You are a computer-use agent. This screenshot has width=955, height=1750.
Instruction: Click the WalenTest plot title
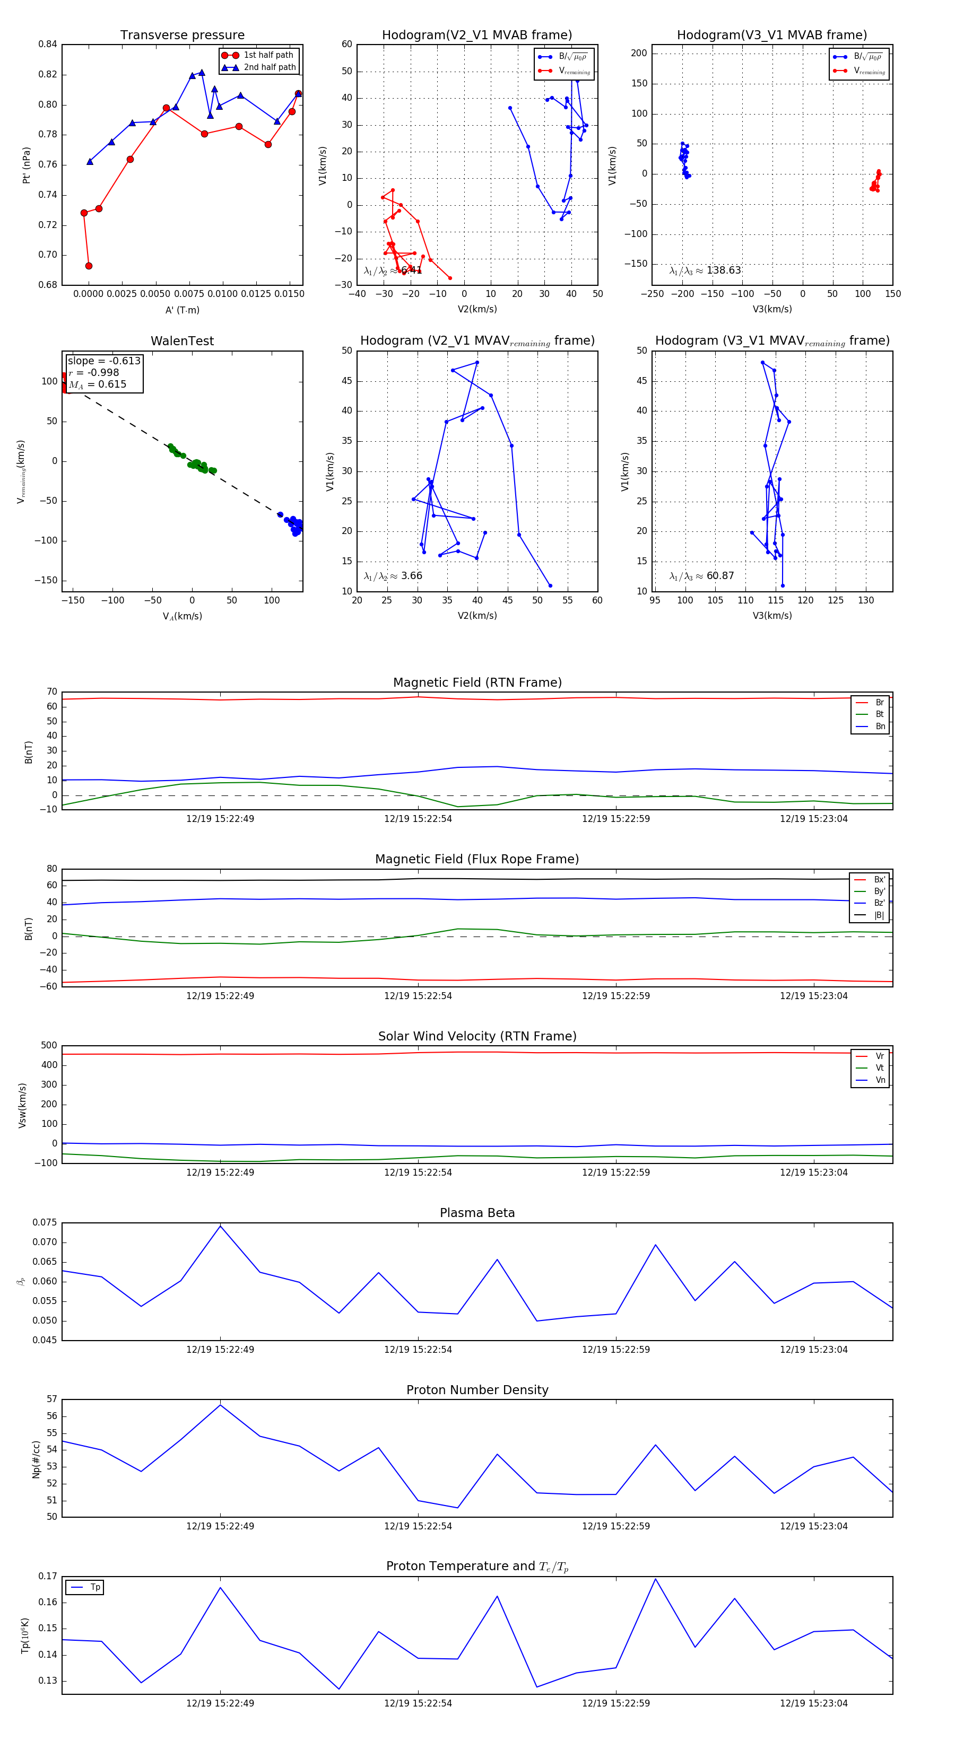pos(182,341)
